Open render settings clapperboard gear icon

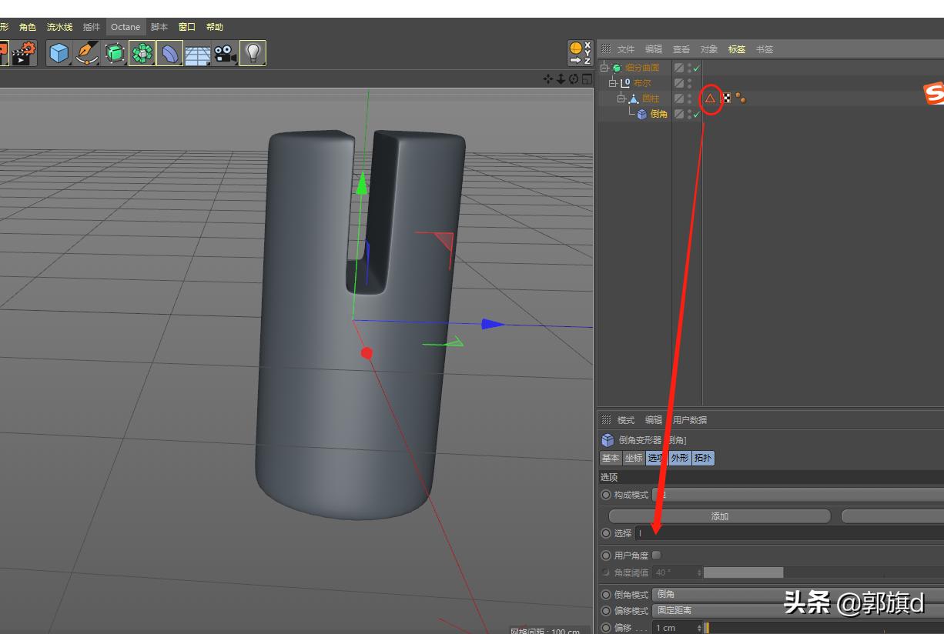pyautogui.click(x=25, y=53)
